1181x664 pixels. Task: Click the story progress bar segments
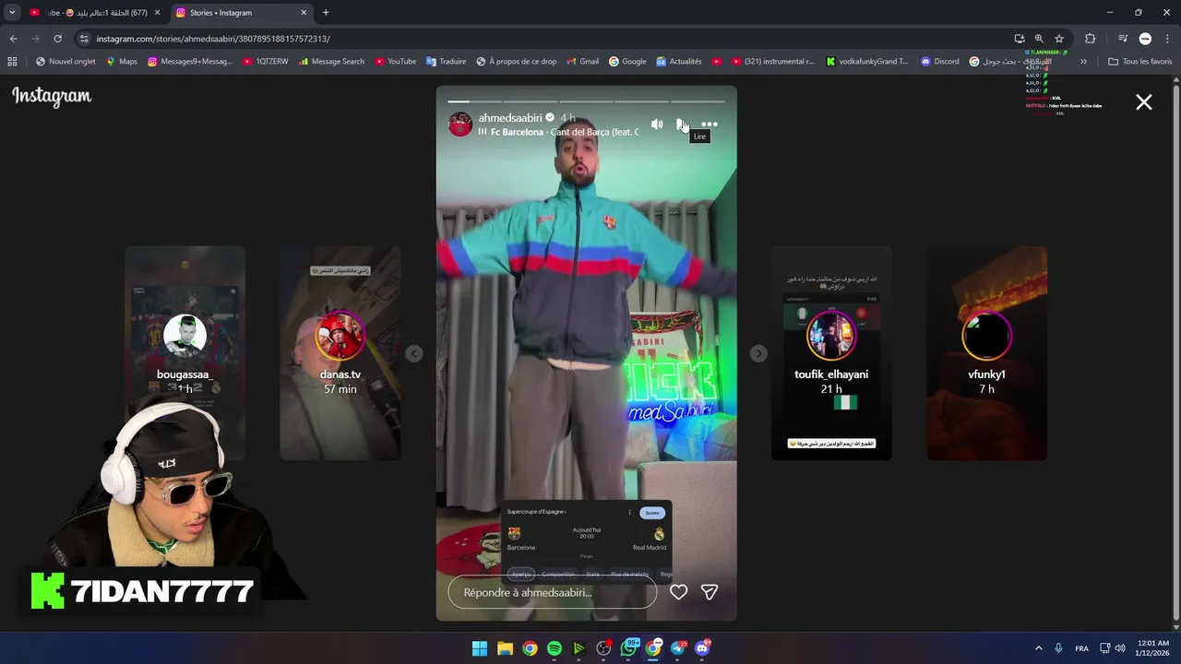(586, 101)
